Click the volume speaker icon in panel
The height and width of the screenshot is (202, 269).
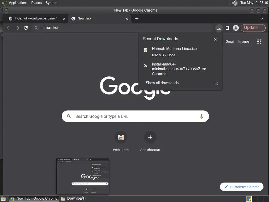pyautogui.click(x=235, y=3)
